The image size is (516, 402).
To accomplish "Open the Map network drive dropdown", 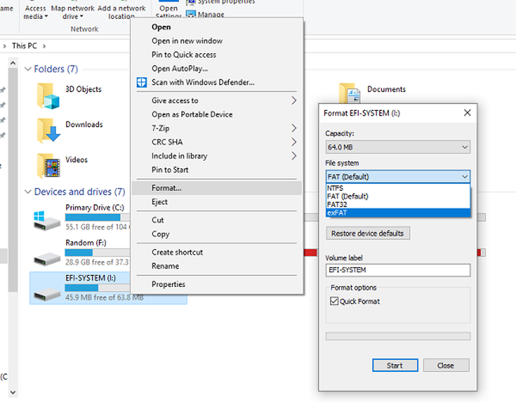I will click(x=72, y=12).
